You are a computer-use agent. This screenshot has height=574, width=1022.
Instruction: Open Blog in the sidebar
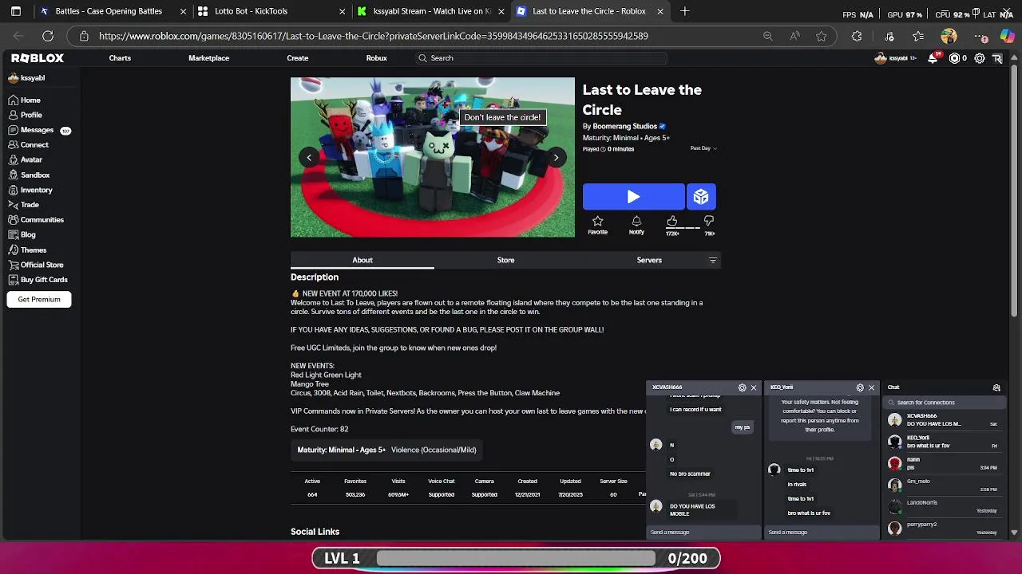point(22,234)
